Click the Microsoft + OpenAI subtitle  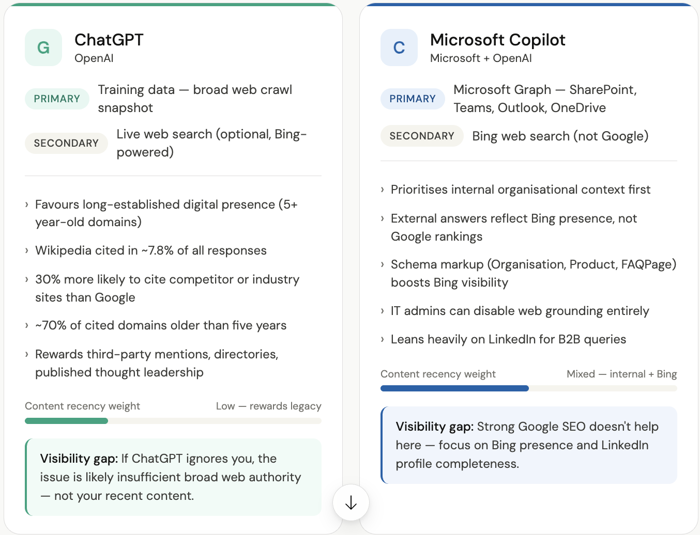pos(481,58)
